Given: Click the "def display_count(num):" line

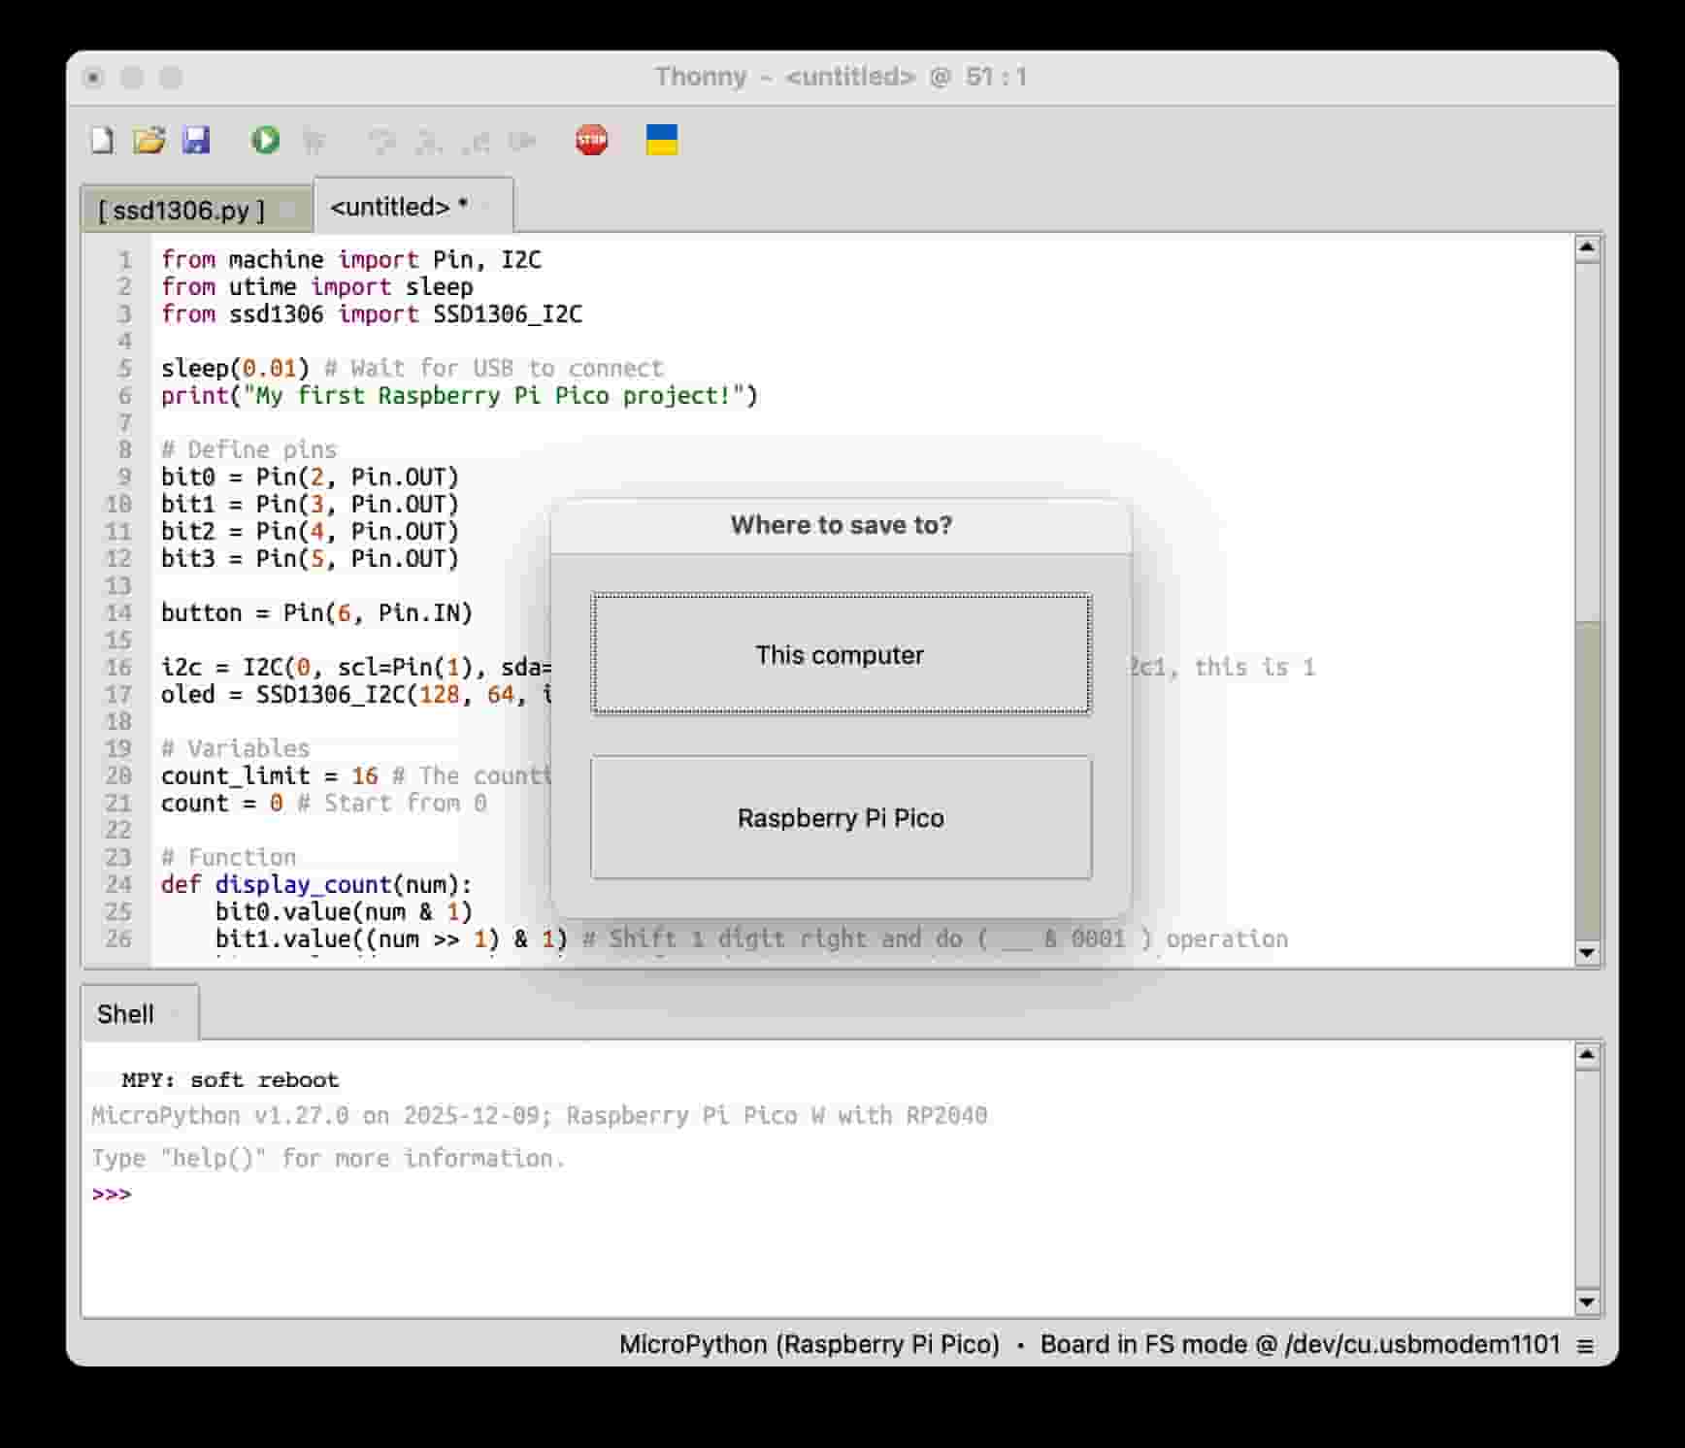Looking at the screenshot, I should (x=316, y=884).
